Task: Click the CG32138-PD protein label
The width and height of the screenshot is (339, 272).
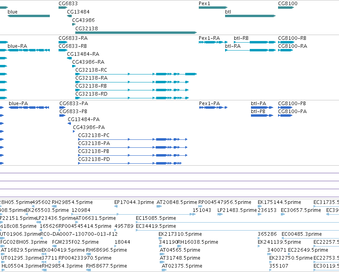Action: 94,159
